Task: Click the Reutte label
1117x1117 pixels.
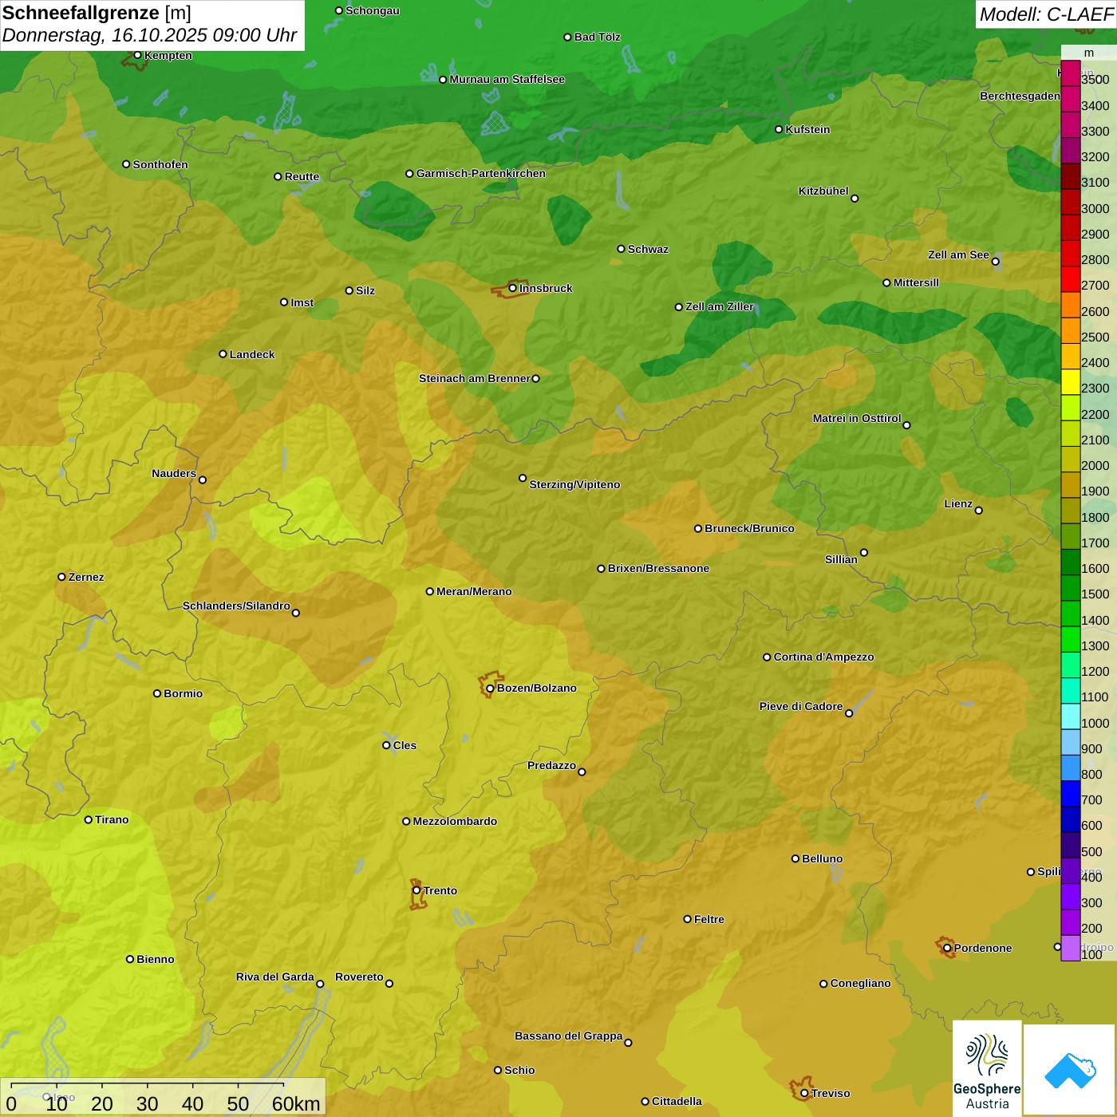Action: point(302,176)
